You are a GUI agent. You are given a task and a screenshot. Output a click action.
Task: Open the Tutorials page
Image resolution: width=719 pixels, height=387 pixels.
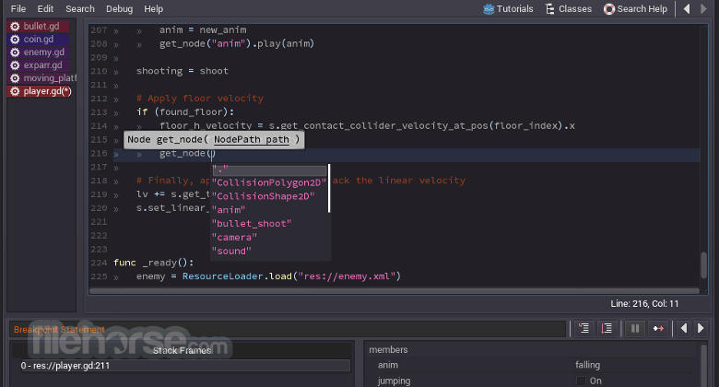click(x=508, y=8)
